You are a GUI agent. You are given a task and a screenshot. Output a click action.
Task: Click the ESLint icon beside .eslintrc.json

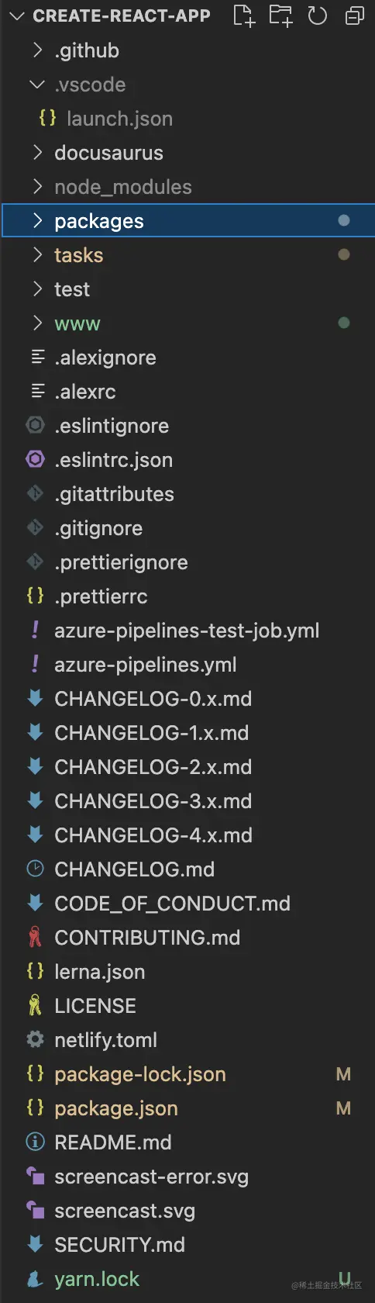click(x=35, y=459)
